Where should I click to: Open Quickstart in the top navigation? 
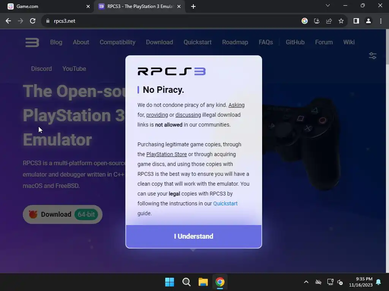(x=198, y=42)
